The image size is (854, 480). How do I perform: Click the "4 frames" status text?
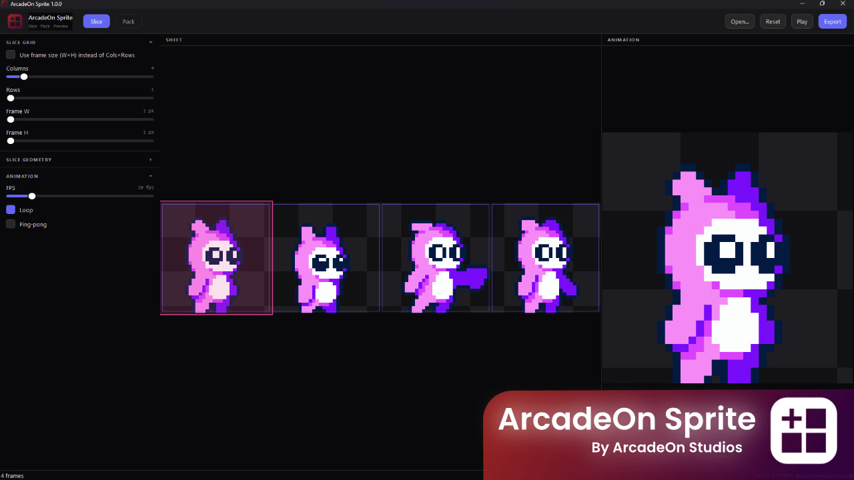[12, 476]
